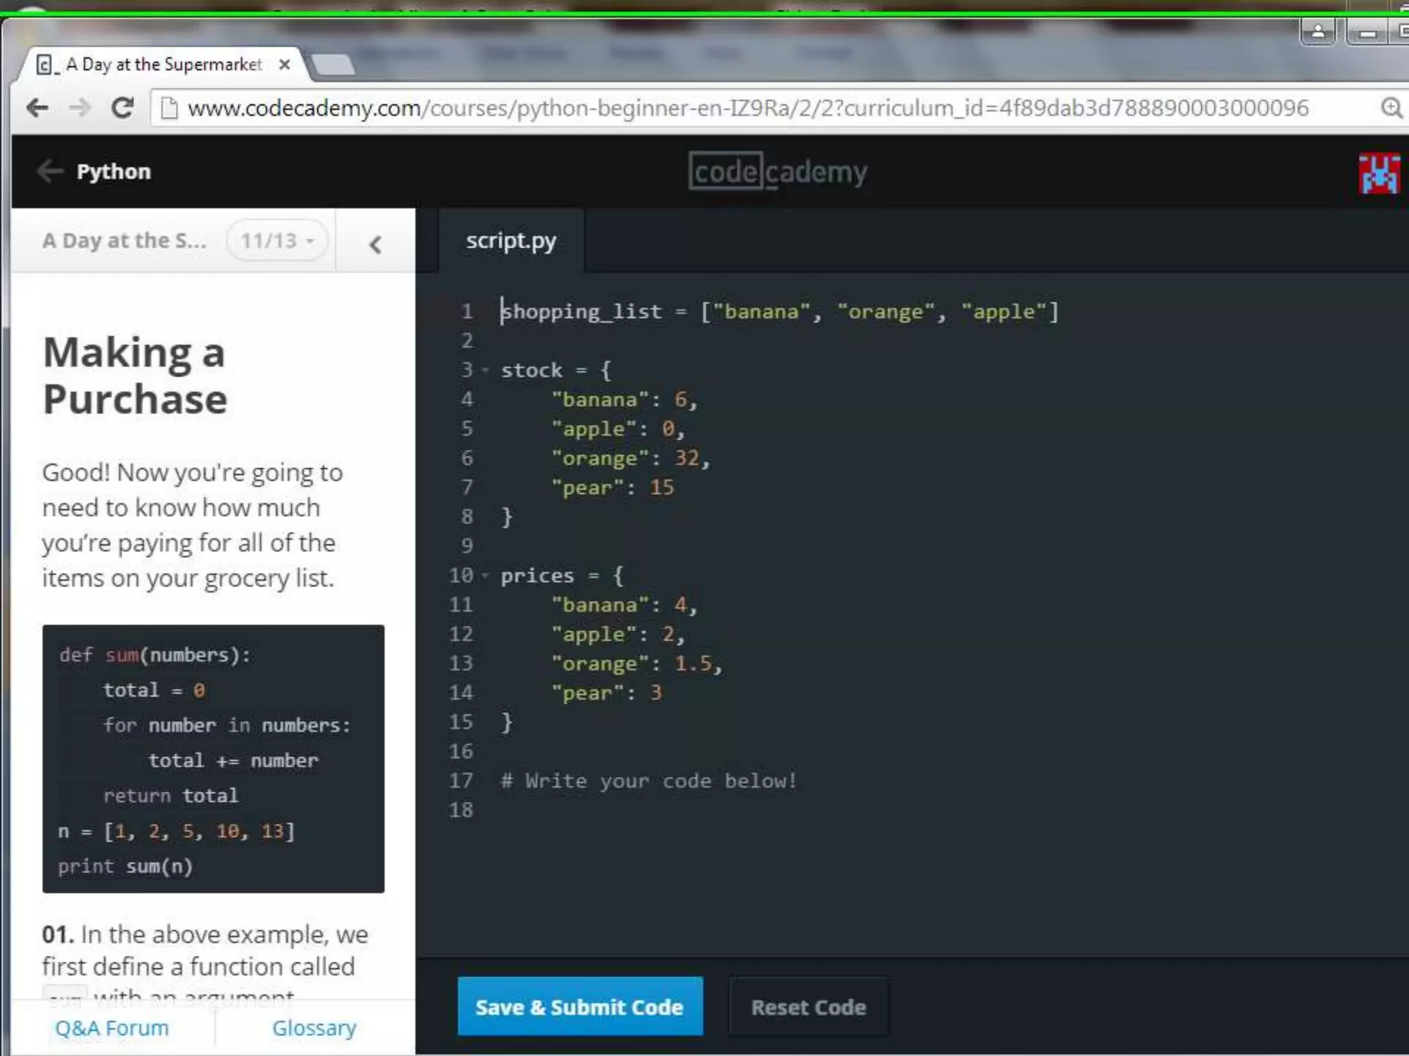Close A Day at the Supermarket tab
Viewport: 1409px width, 1056px height.
coord(284,65)
